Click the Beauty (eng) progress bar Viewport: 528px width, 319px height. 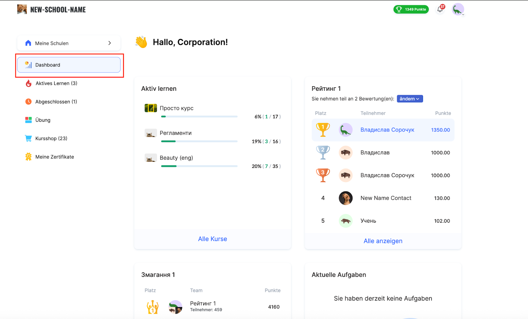[199, 166]
